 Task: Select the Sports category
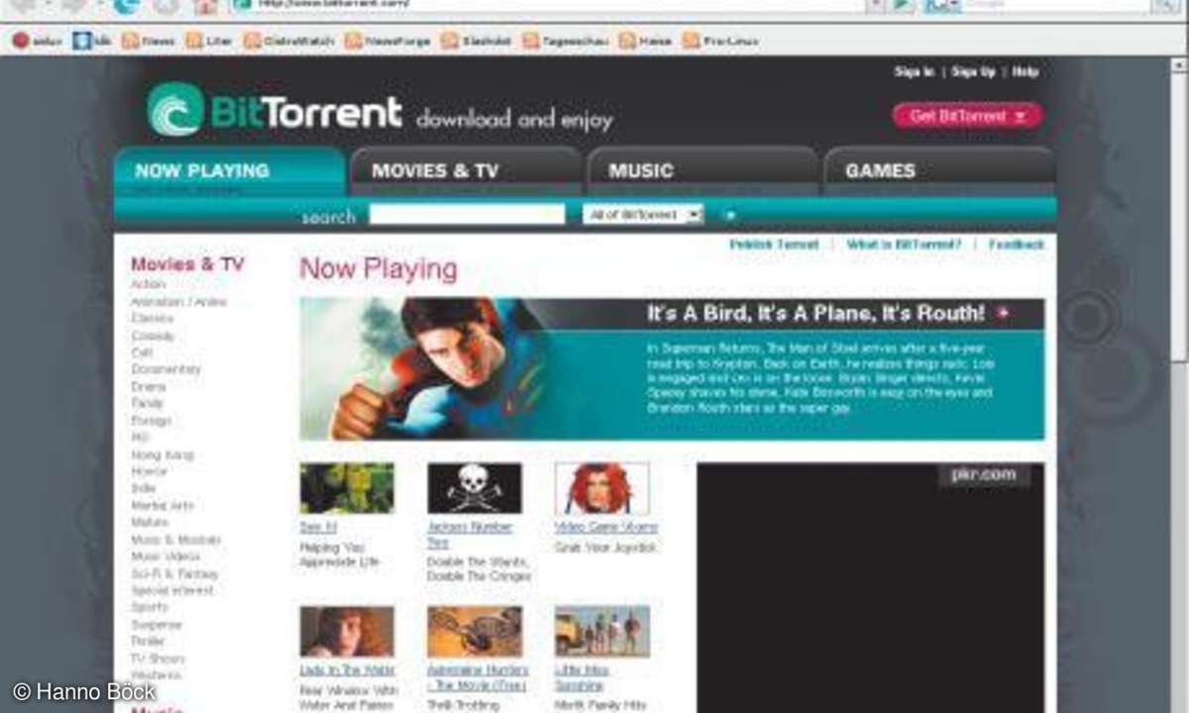(x=149, y=607)
